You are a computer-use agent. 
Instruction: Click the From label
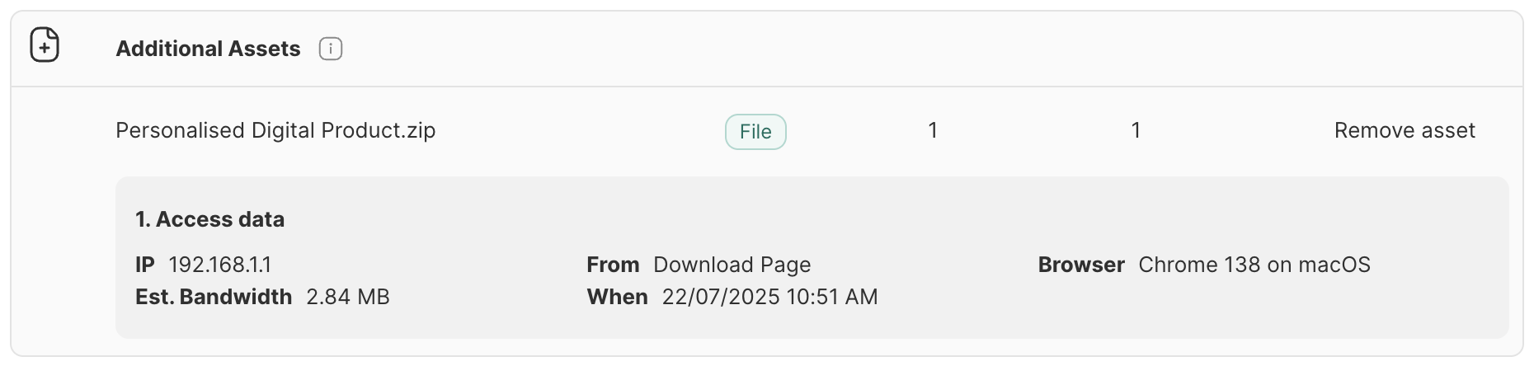[613, 265]
